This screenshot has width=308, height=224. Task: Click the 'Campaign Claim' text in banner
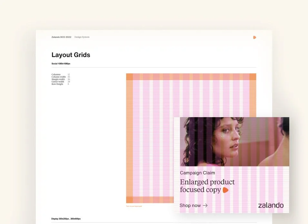(197, 173)
